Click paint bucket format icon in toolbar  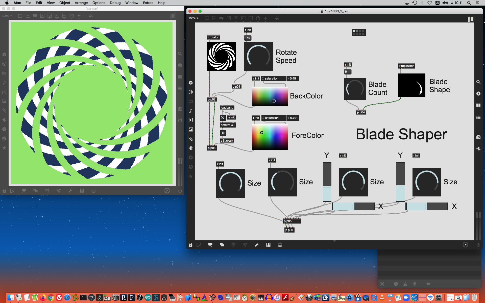point(277,18)
